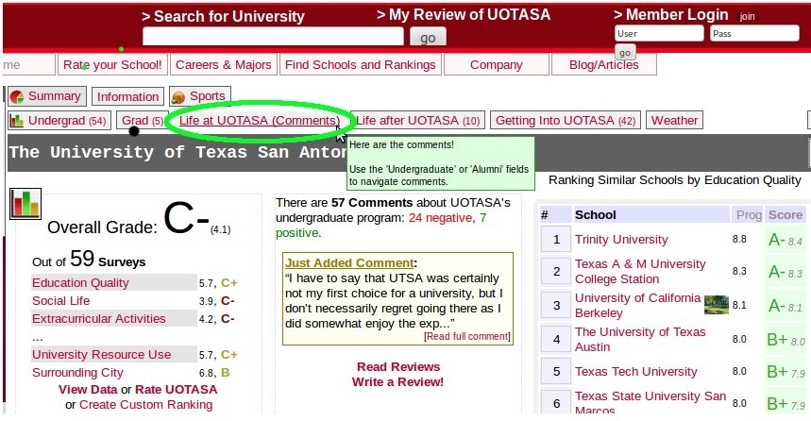Open University of California Berkeley link

click(x=637, y=305)
